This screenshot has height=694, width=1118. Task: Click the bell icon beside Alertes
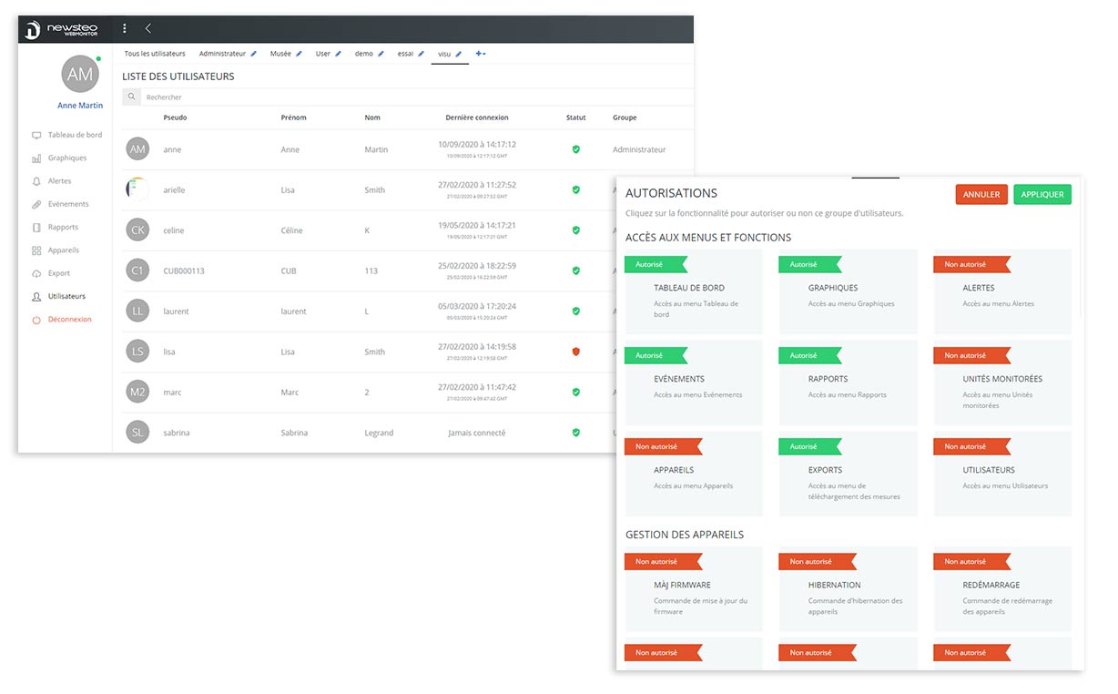[x=36, y=181]
